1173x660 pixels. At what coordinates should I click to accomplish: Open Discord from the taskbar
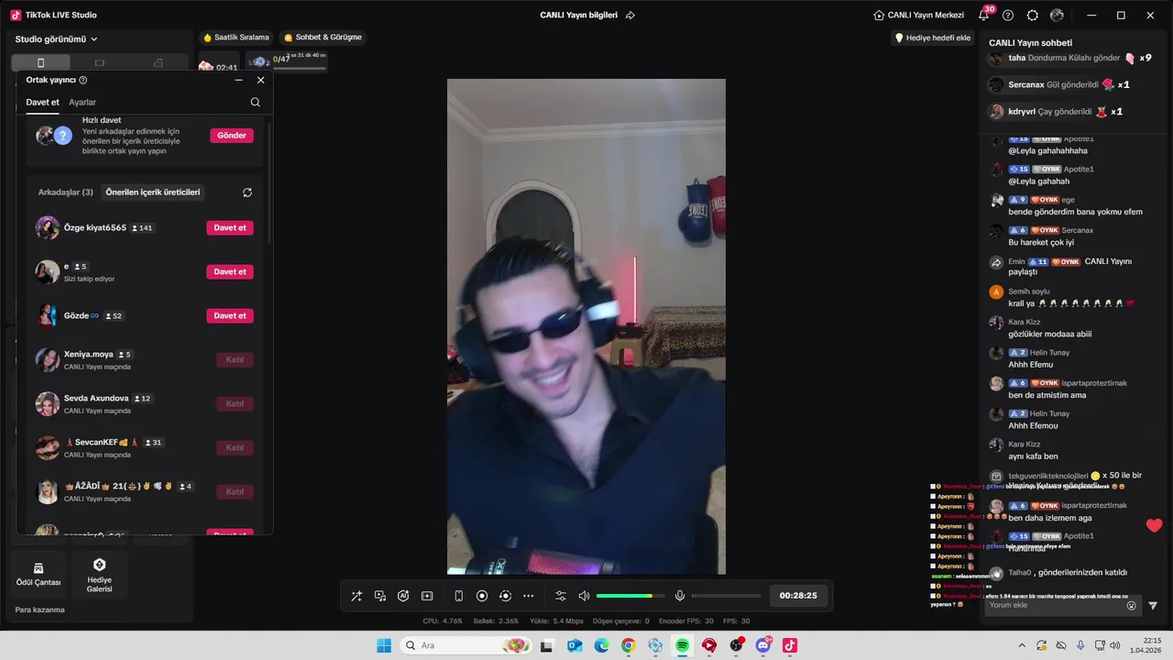(763, 645)
